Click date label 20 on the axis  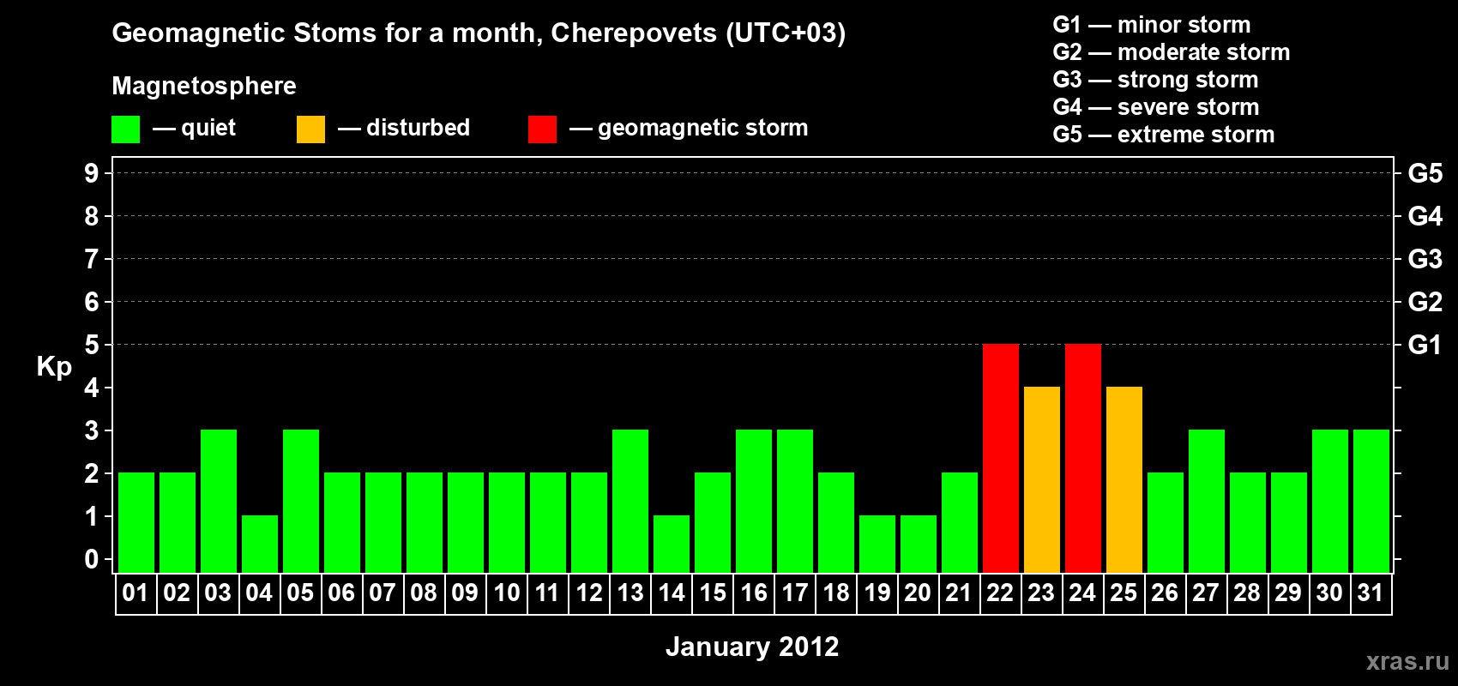tap(918, 593)
